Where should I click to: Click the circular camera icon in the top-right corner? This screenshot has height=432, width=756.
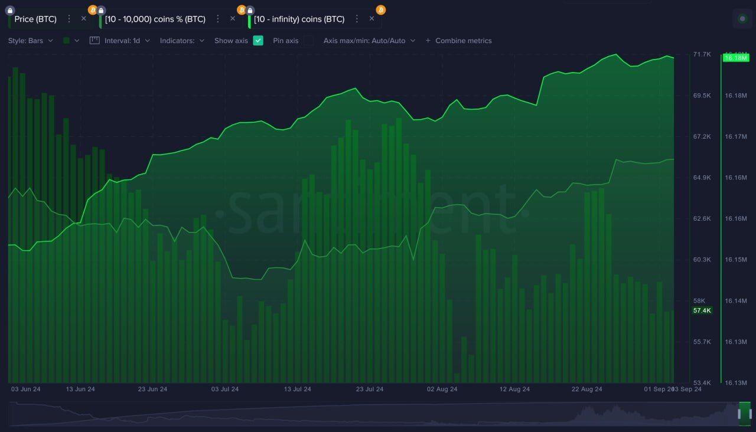tap(742, 18)
